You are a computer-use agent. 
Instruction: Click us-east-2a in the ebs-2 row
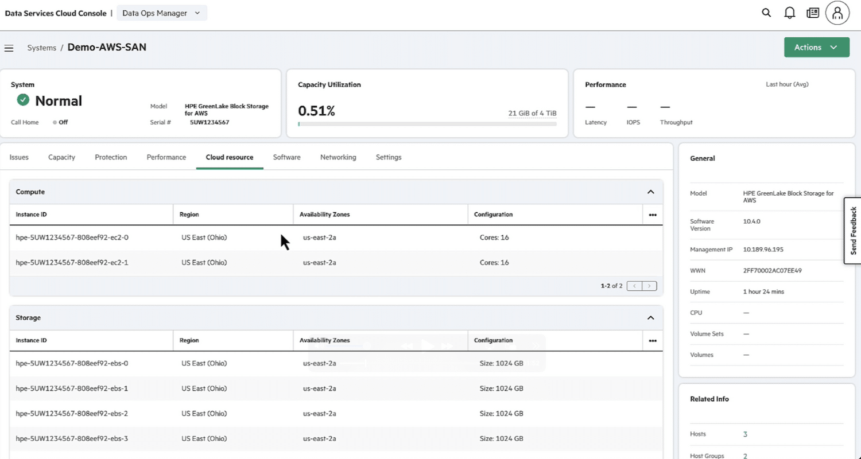[319, 414]
